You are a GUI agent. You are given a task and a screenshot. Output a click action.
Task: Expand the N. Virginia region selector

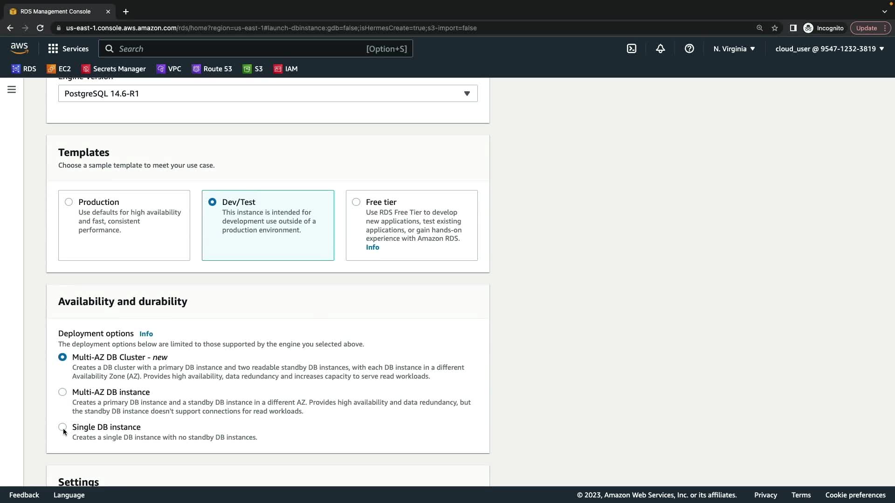[734, 48]
